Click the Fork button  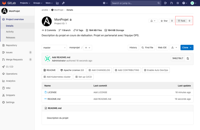coord(181,21)
